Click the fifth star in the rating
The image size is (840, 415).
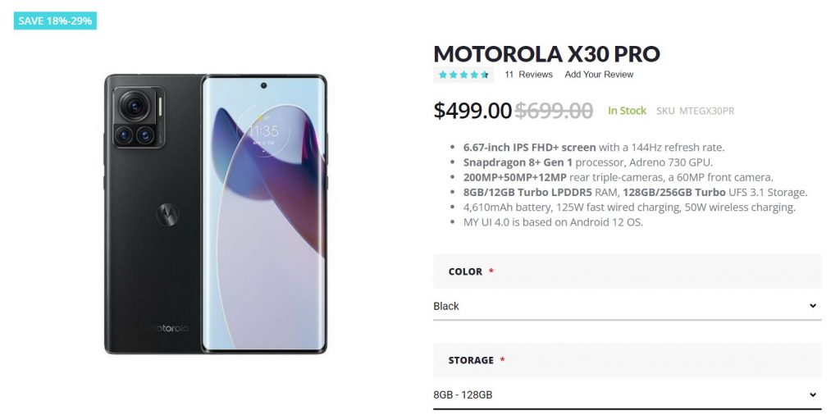click(x=486, y=75)
